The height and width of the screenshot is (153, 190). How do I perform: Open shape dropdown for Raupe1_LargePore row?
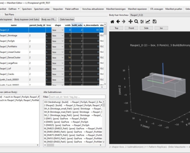point(58,63)
